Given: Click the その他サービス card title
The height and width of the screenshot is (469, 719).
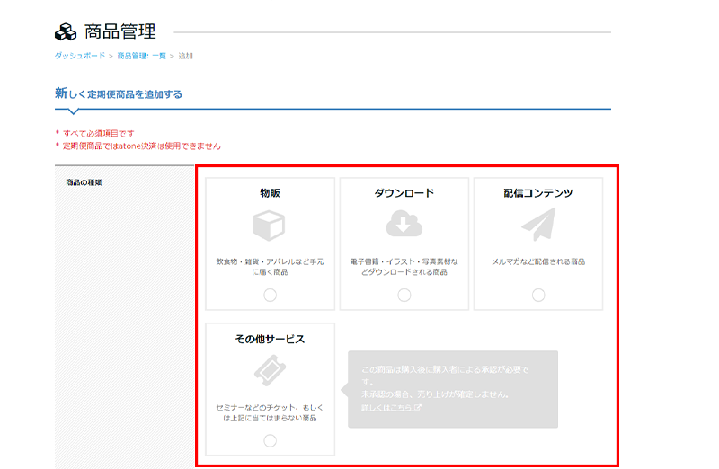Looking at the screenshot, I should [x=270, y=340].
